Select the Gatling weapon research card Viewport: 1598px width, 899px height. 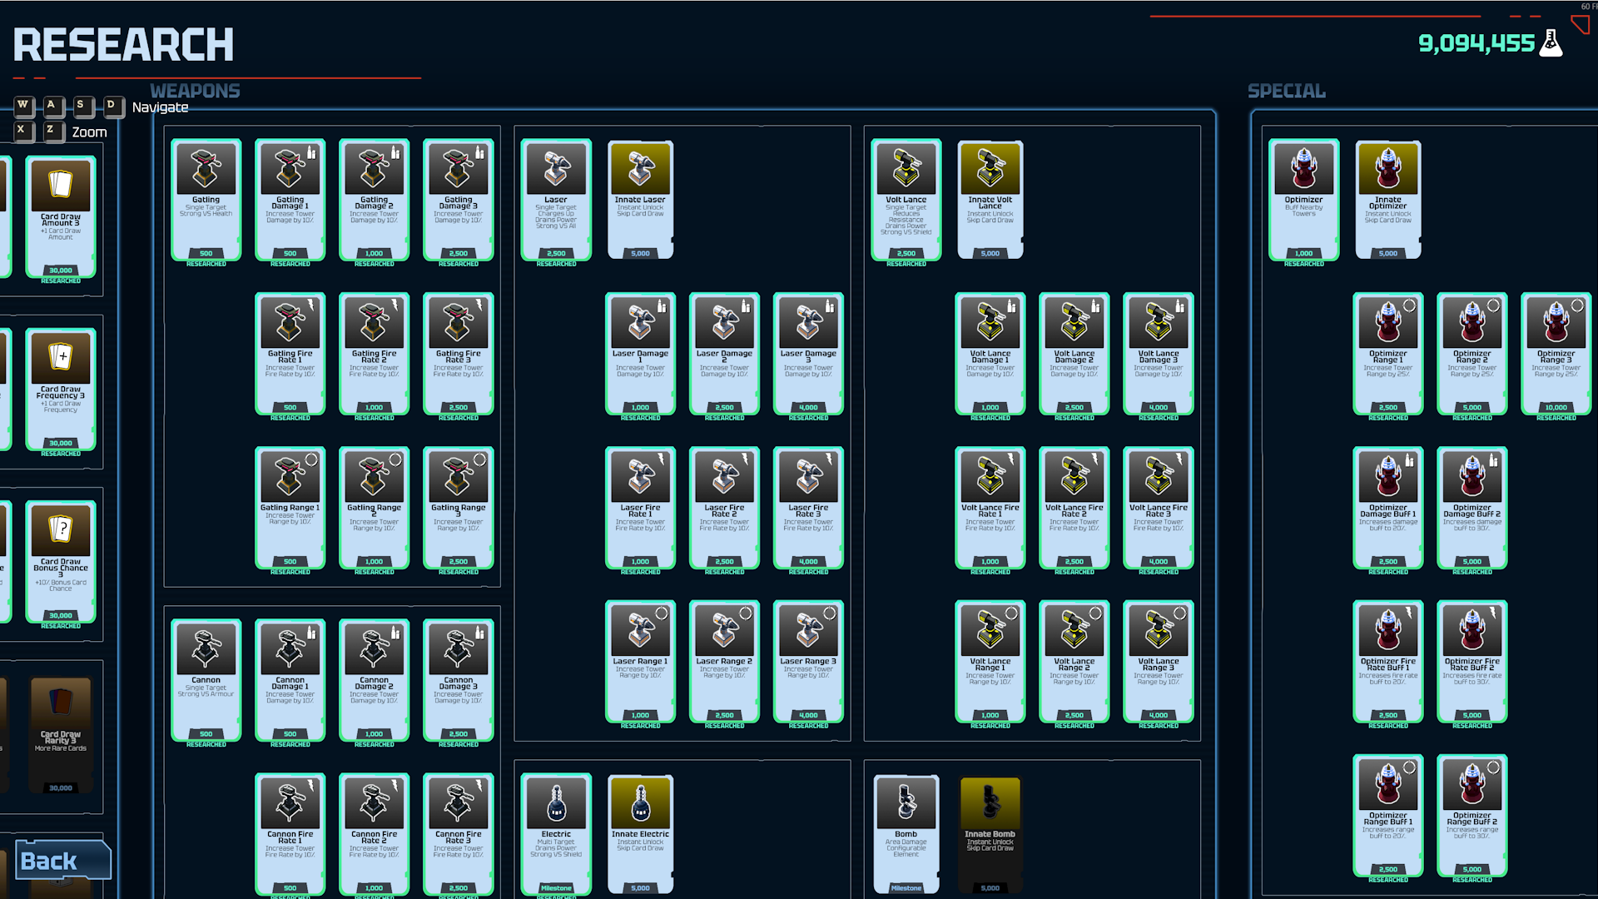pos(206,201)
